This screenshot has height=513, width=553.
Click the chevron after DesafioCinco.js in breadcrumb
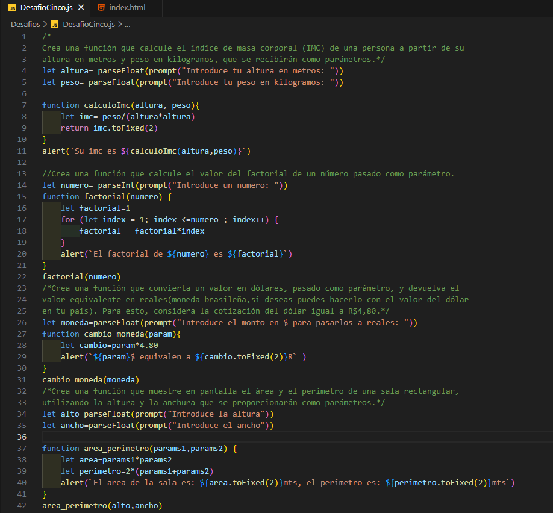click(120, 24)
